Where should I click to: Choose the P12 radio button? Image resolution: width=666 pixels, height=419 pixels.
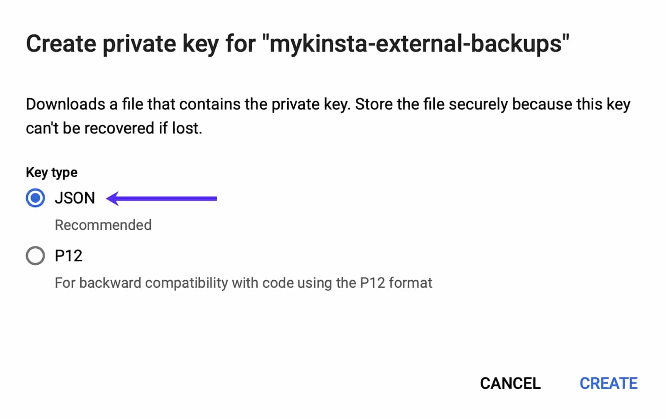pos(35,256)
